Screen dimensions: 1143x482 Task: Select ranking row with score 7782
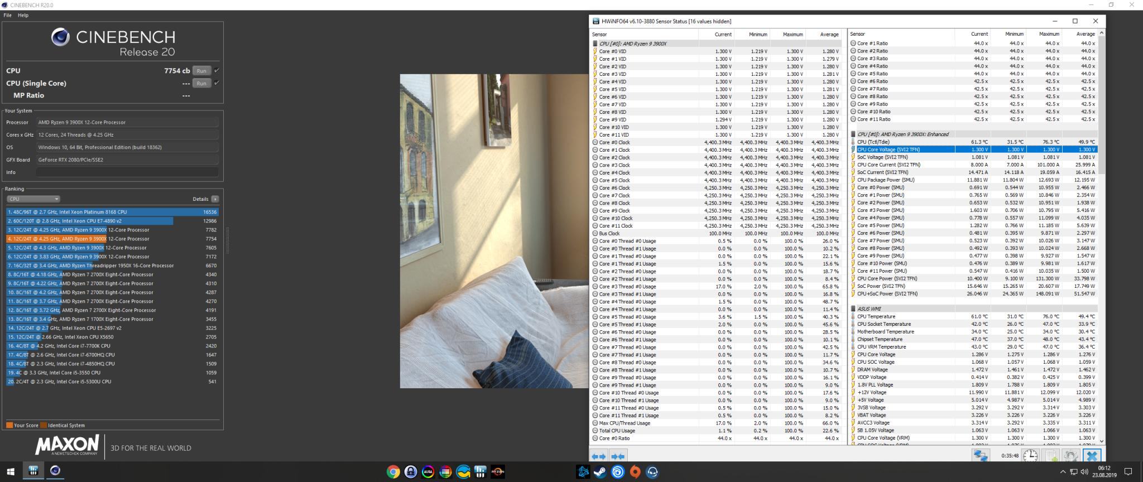pos(112,230)
